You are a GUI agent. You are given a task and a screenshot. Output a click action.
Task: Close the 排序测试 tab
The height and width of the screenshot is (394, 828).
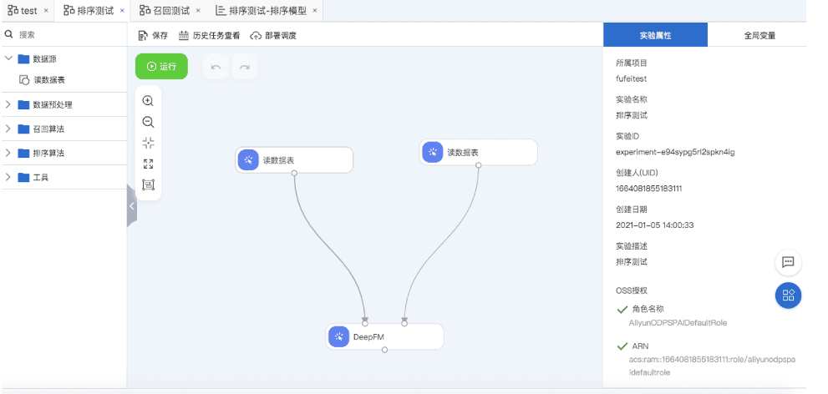click(x=122, y=11)
